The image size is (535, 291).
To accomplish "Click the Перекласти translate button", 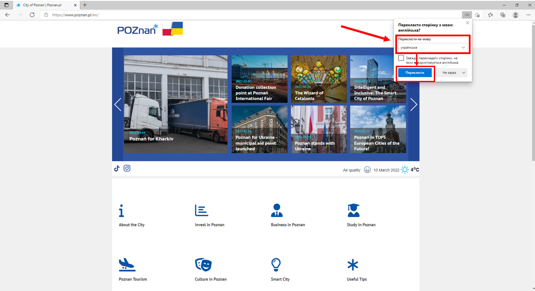I will 415,73.
